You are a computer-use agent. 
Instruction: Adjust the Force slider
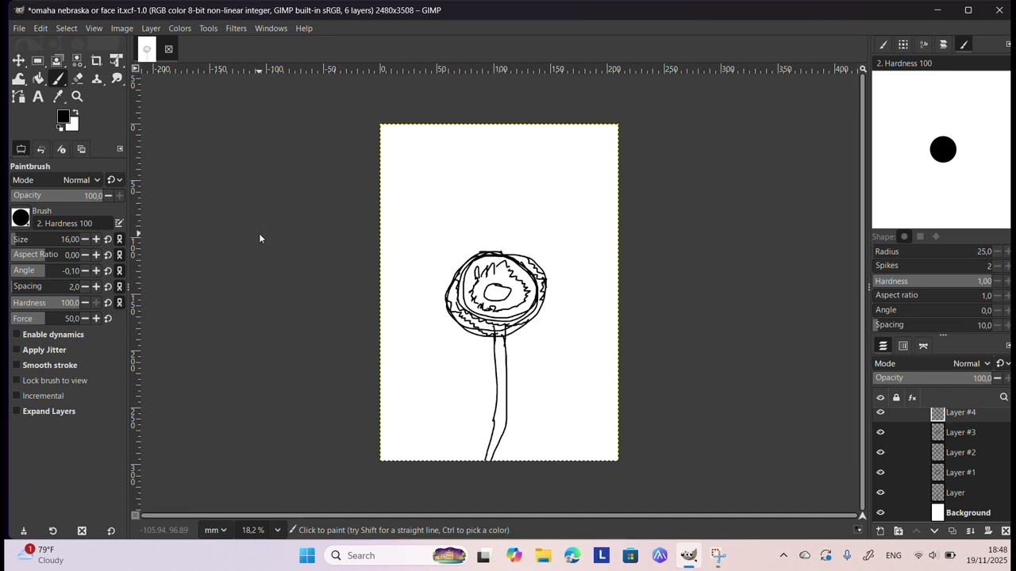pyautogui.click(x=46, y=319)
